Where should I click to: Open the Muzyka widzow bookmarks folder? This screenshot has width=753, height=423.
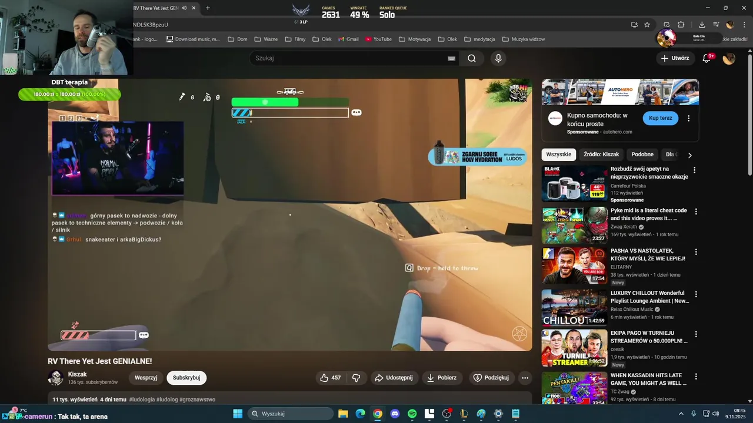point(524,39)
